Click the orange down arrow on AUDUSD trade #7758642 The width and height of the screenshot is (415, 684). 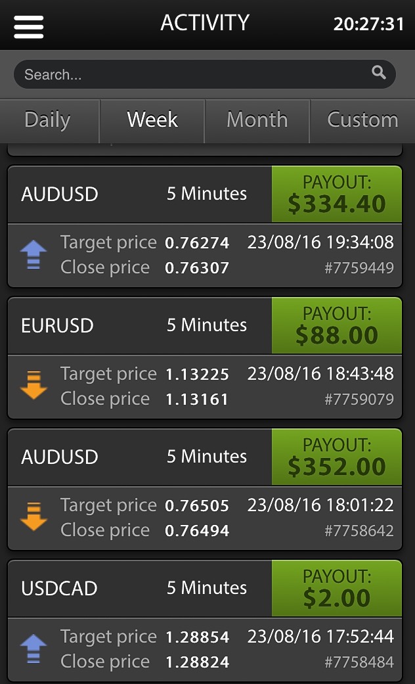[33, 517]
